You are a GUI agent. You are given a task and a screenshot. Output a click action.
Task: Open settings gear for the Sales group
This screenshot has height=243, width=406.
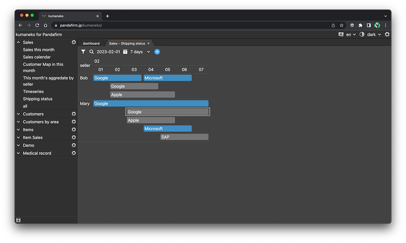click(74, 42)
